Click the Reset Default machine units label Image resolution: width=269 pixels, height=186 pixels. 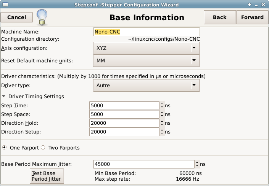pos(37,61)
